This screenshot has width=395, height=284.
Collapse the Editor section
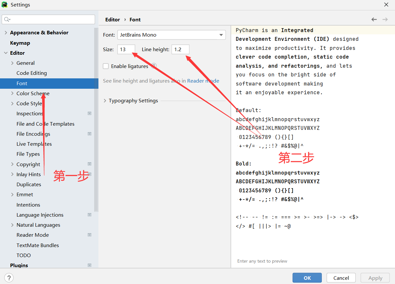tap(6, 53)
